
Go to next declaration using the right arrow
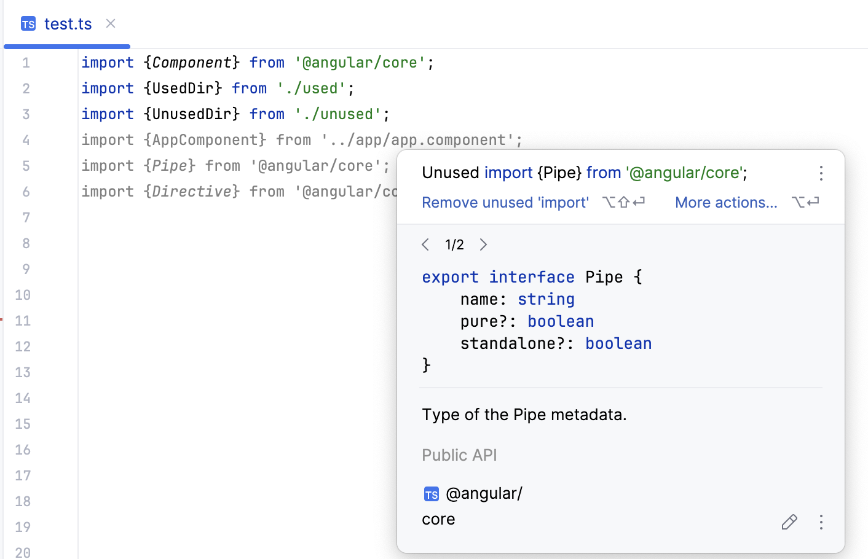(x=483, y=244)
